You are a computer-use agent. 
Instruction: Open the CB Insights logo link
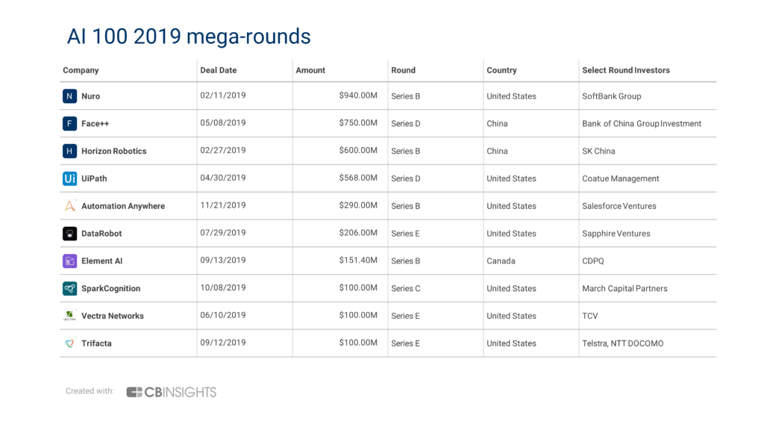(x=171, y=392)
